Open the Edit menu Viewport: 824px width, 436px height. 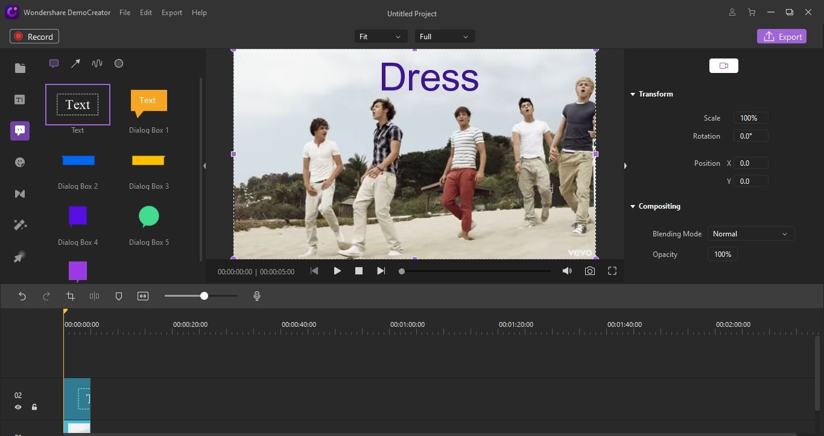146,13
